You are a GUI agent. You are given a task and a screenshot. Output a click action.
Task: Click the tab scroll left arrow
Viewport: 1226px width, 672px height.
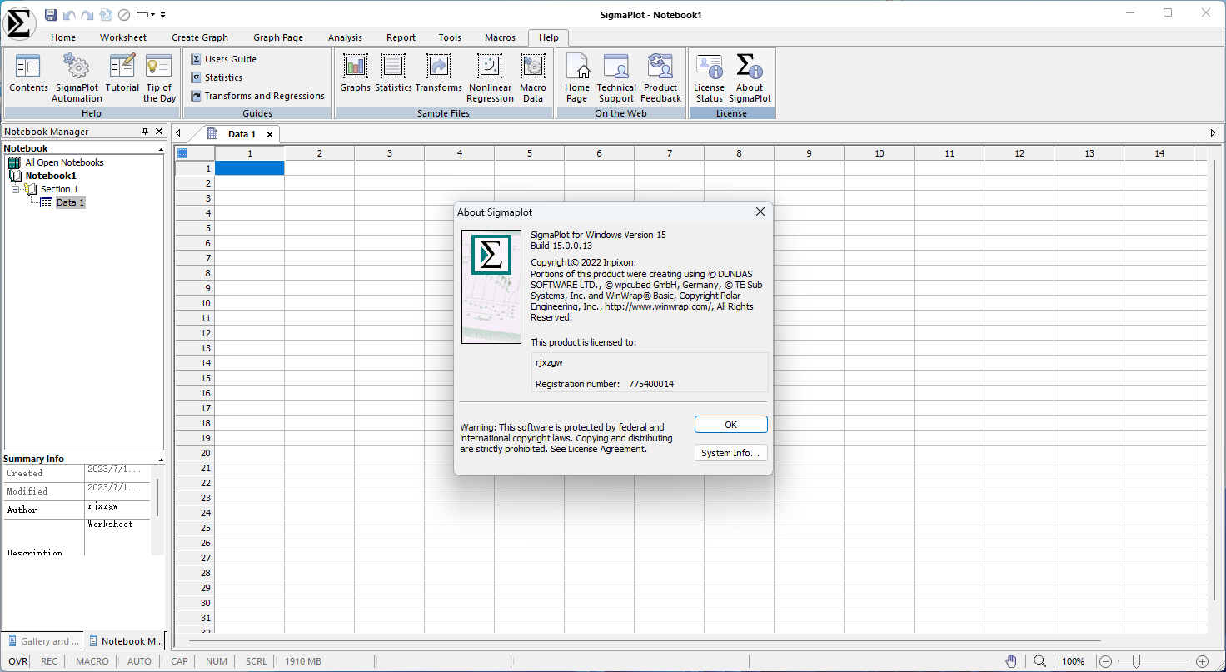pyautogui.click(x=177, y=133)
